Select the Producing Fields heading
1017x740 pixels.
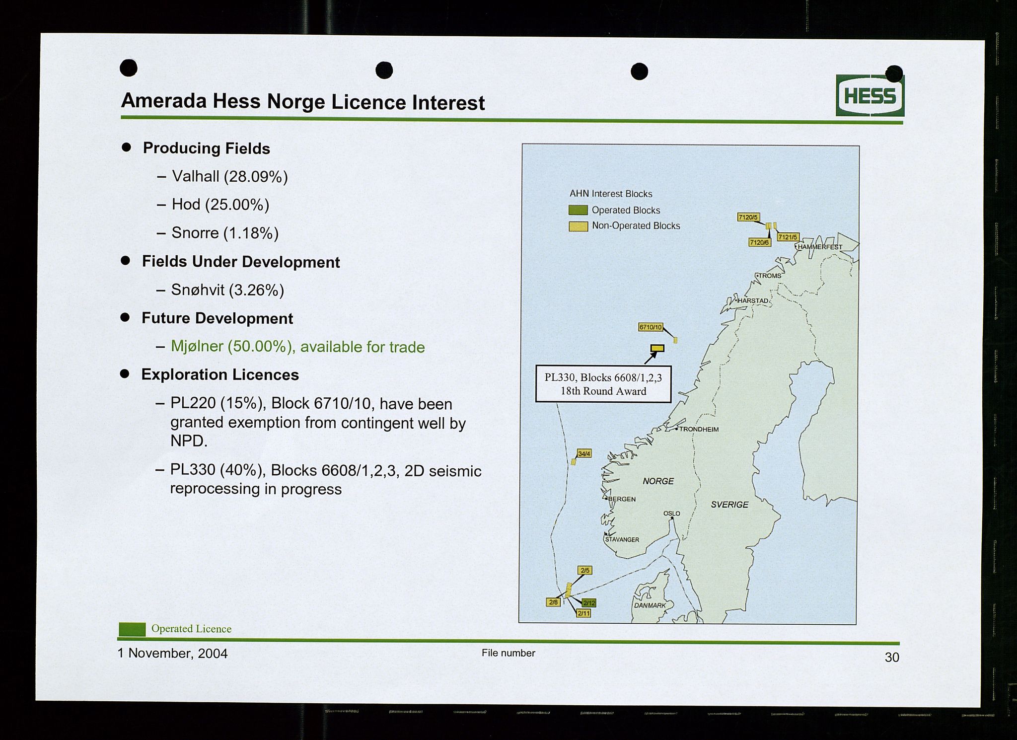206,148
